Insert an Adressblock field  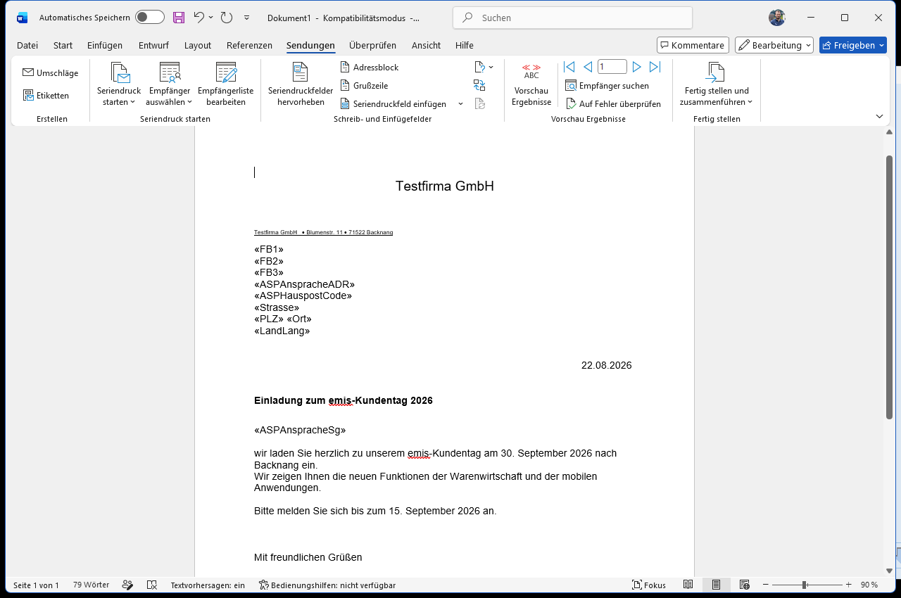click(370, 68)
